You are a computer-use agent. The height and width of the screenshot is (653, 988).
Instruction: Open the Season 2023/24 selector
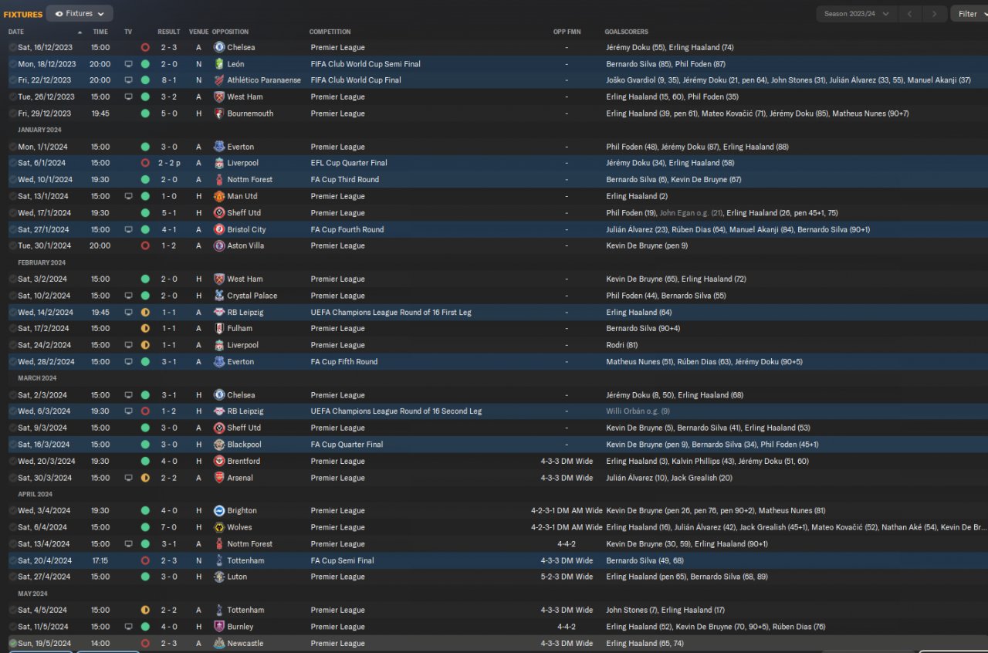[857, 14]
